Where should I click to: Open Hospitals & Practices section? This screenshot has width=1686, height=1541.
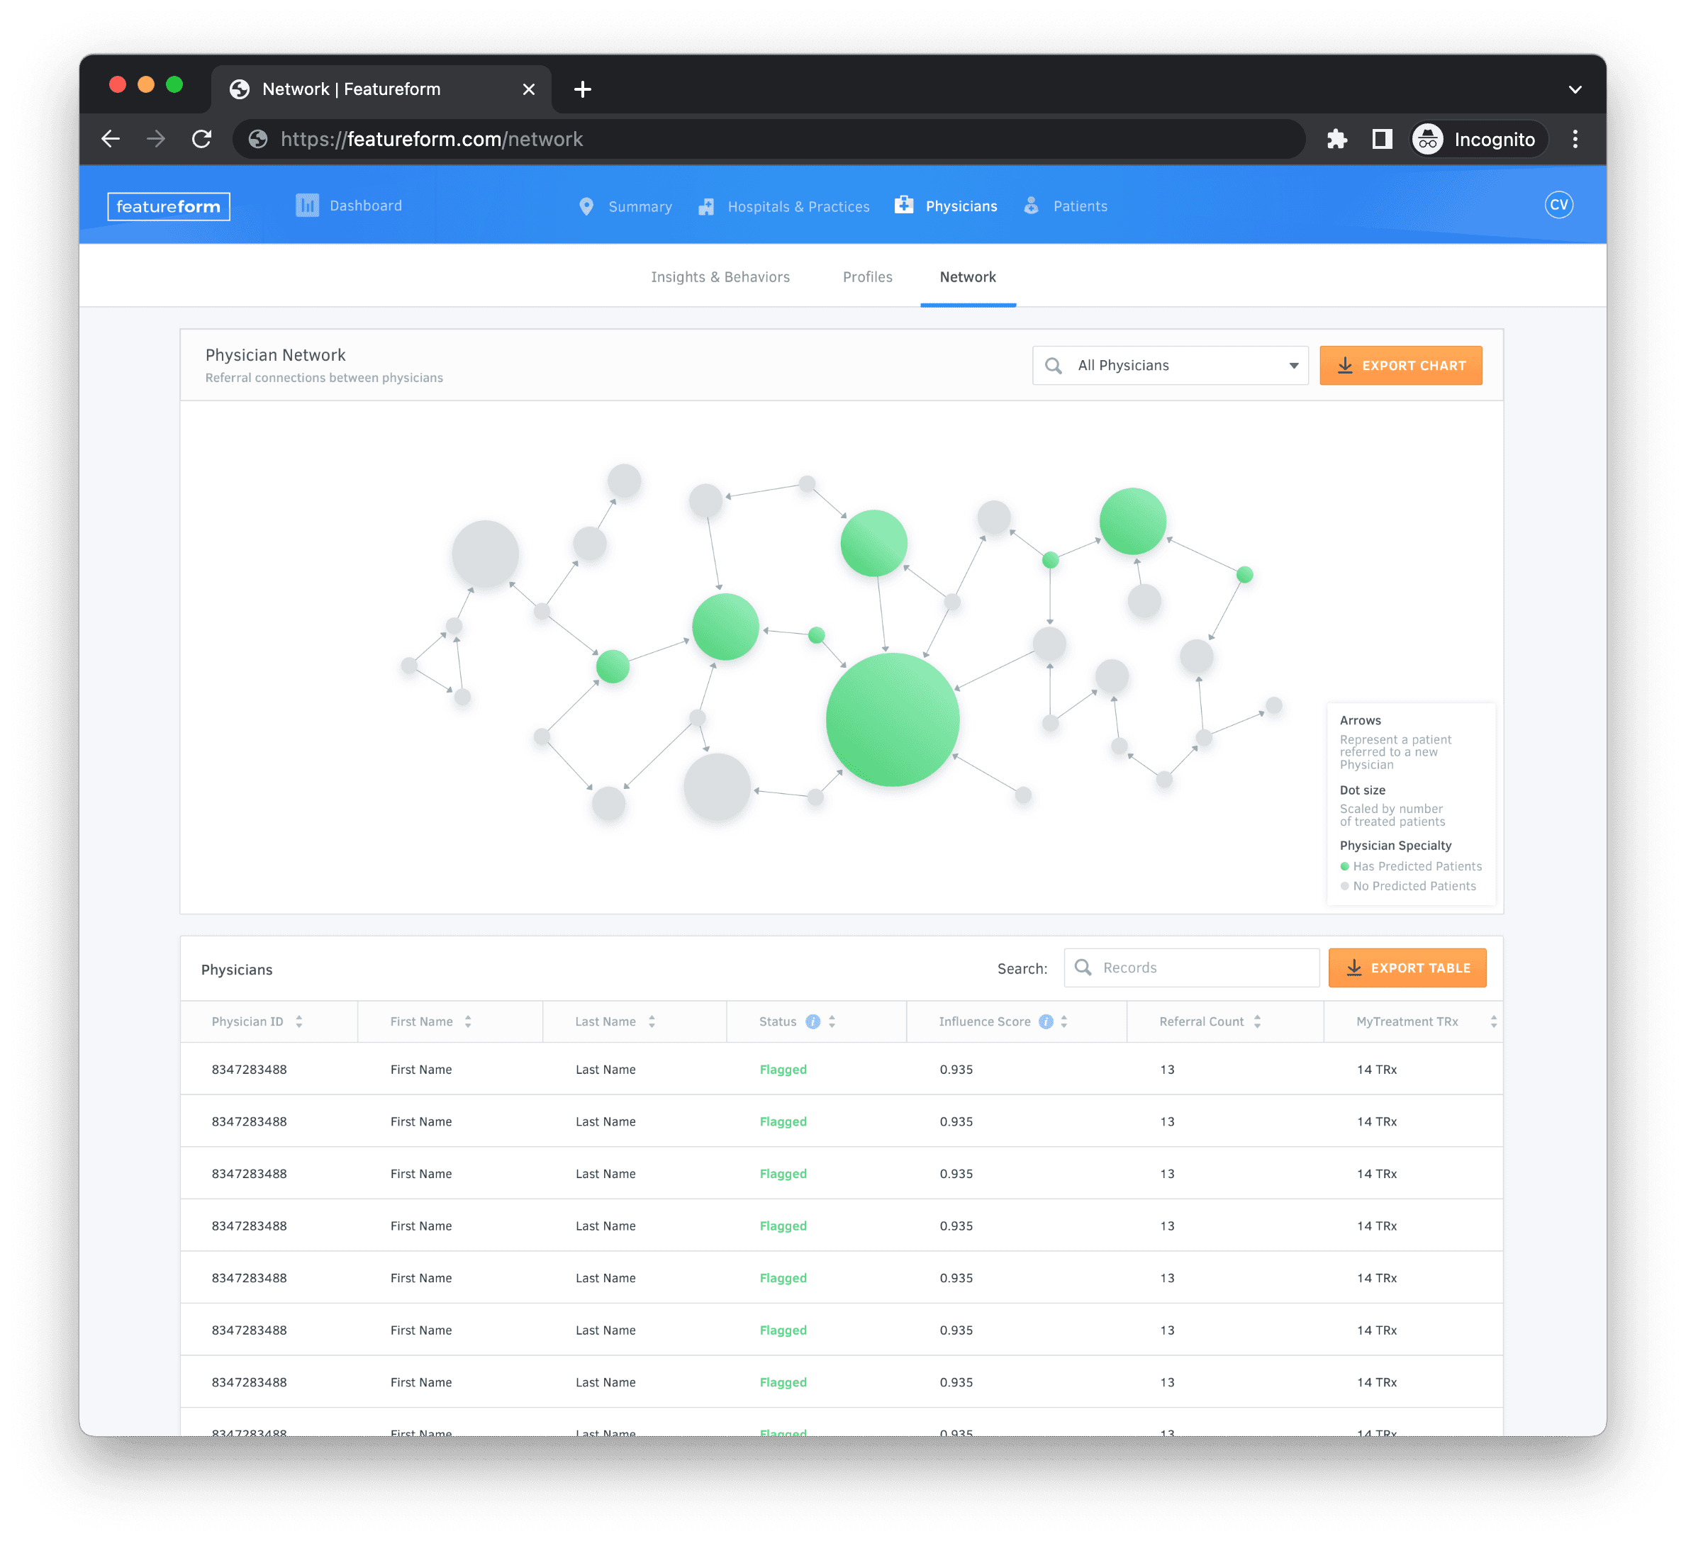(798, 206)
